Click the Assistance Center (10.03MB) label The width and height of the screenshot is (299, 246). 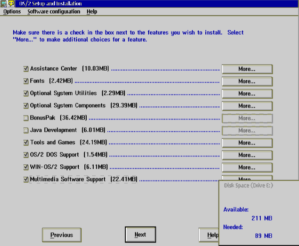click(x=69, y=69)
